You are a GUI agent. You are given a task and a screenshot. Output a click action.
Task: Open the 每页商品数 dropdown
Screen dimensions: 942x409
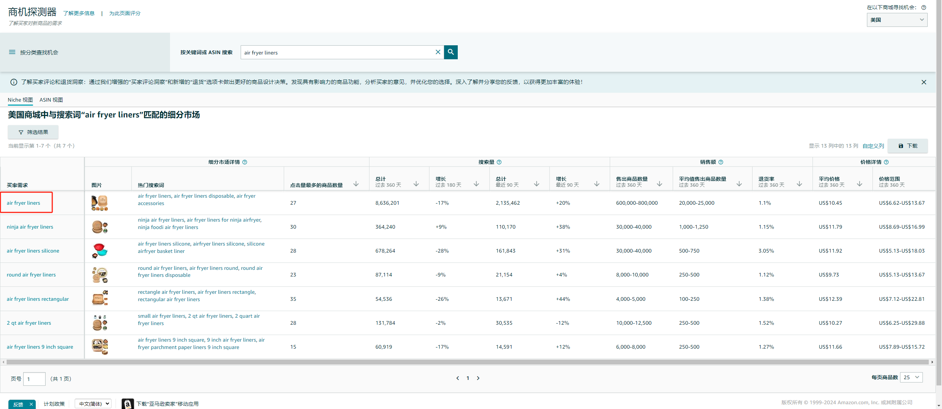coord(911,377)
